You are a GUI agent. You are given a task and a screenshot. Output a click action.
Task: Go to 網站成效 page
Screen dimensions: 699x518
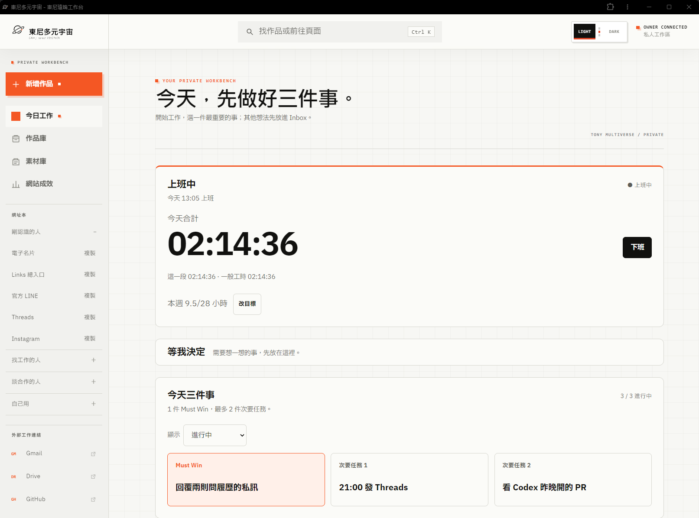pos(54,184)
